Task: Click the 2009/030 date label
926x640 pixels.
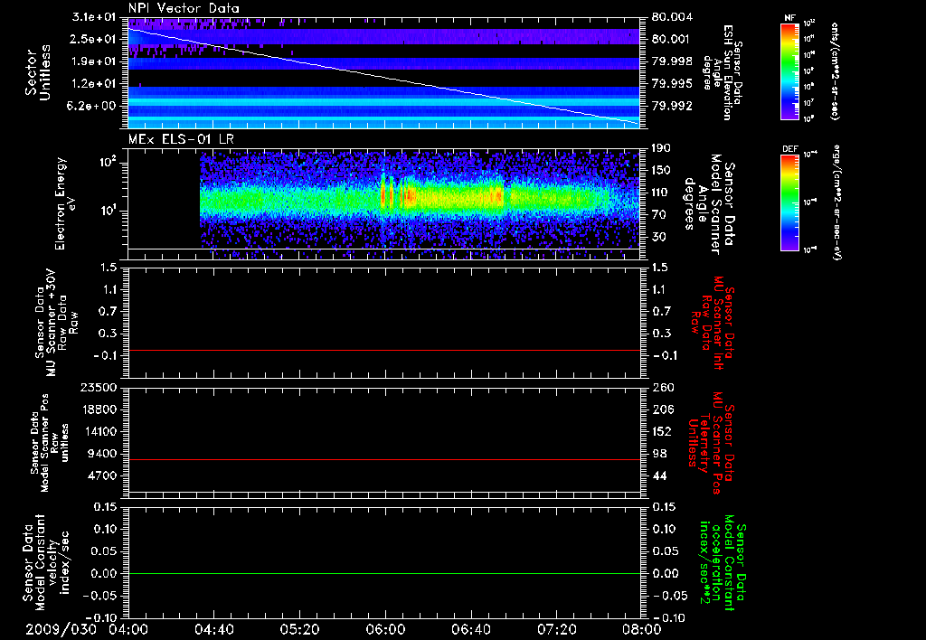Action: 61,629
